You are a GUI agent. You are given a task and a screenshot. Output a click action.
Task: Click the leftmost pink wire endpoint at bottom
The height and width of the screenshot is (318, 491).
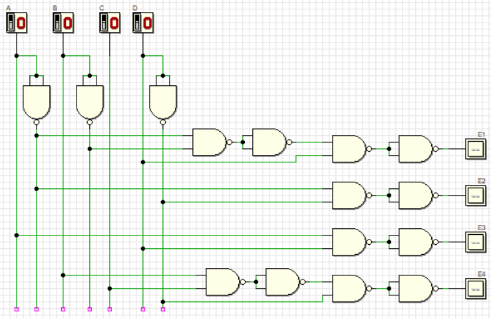tap(16, 309)
